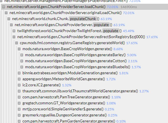Image resolution: width=168 pixels, height=123 pixels.
Task: Select ChunkProviderTwilightForest.populate() method text
Action: point(69,31)
